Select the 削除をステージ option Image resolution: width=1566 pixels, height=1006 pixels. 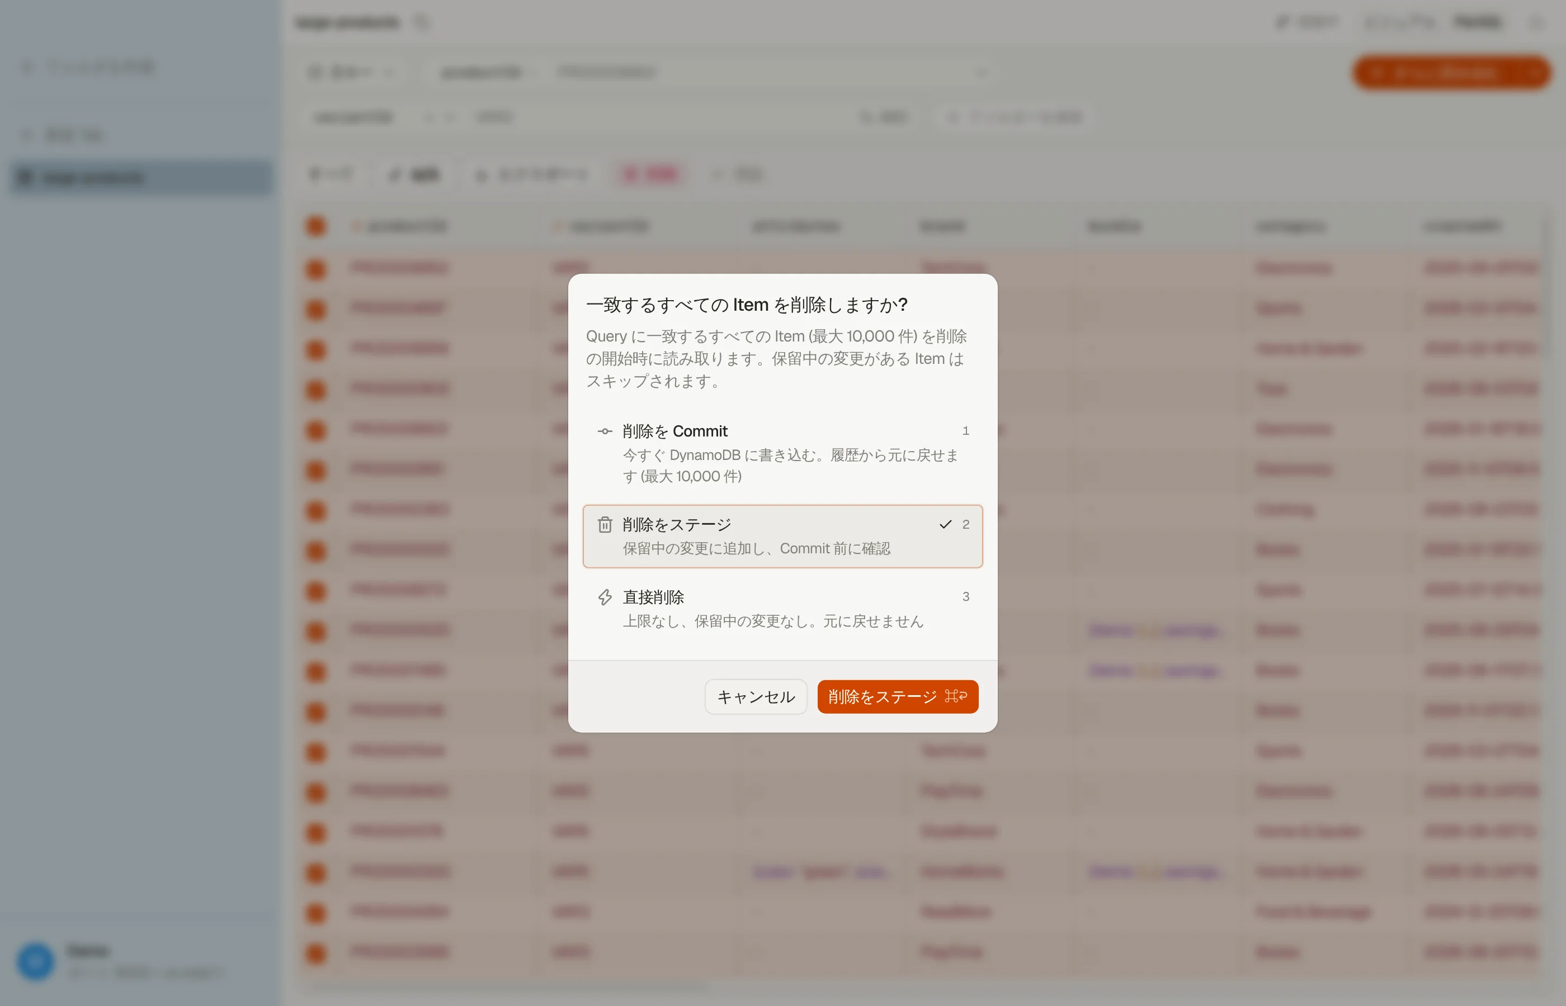782,537
